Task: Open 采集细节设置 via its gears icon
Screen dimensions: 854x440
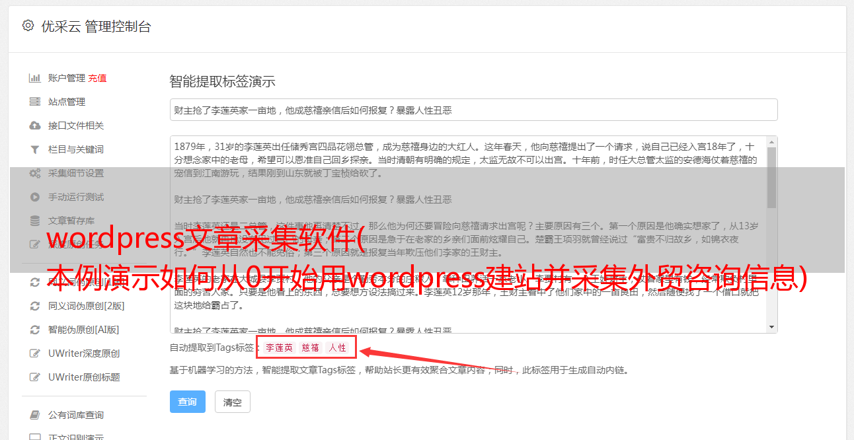Action: (x=35, y=173)
